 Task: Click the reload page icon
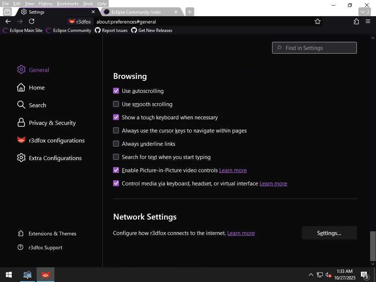pos(32,21)
